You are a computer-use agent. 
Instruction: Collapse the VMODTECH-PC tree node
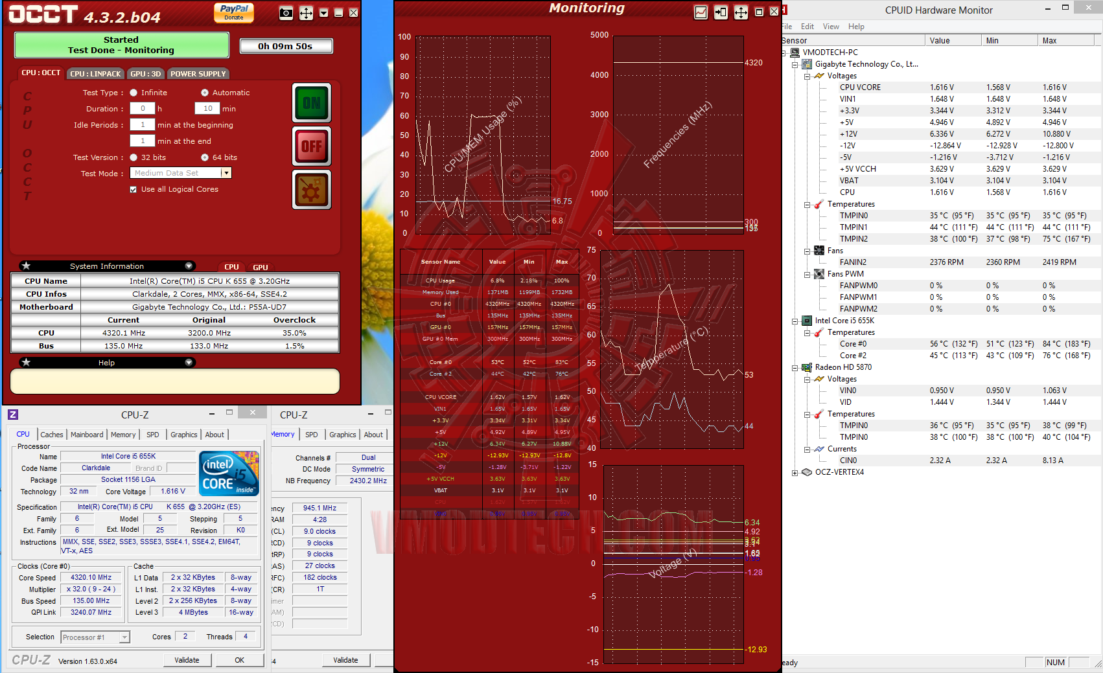tap(784, 52)
